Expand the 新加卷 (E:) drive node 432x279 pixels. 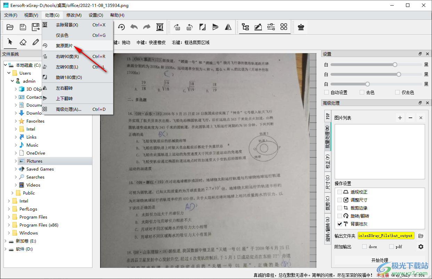(x=6, y=241)
